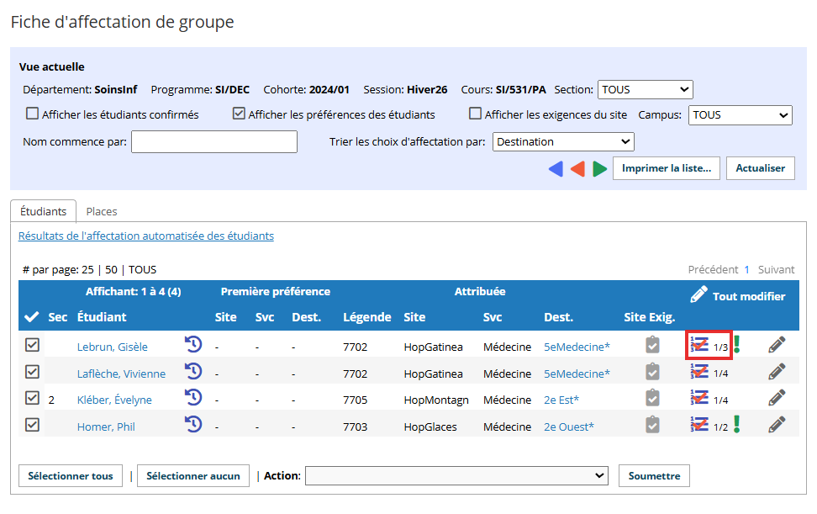The image size is (817, 514).
Task: Enable 'Afficher les étudiants confirmés' checkbox
Action: [x=33, y=114]
